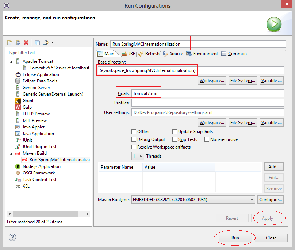Click the type filter text field
Viewport: 295px width, 250px height.
(49, 53)
